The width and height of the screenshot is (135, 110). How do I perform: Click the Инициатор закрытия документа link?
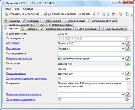[x=24, y=94]
